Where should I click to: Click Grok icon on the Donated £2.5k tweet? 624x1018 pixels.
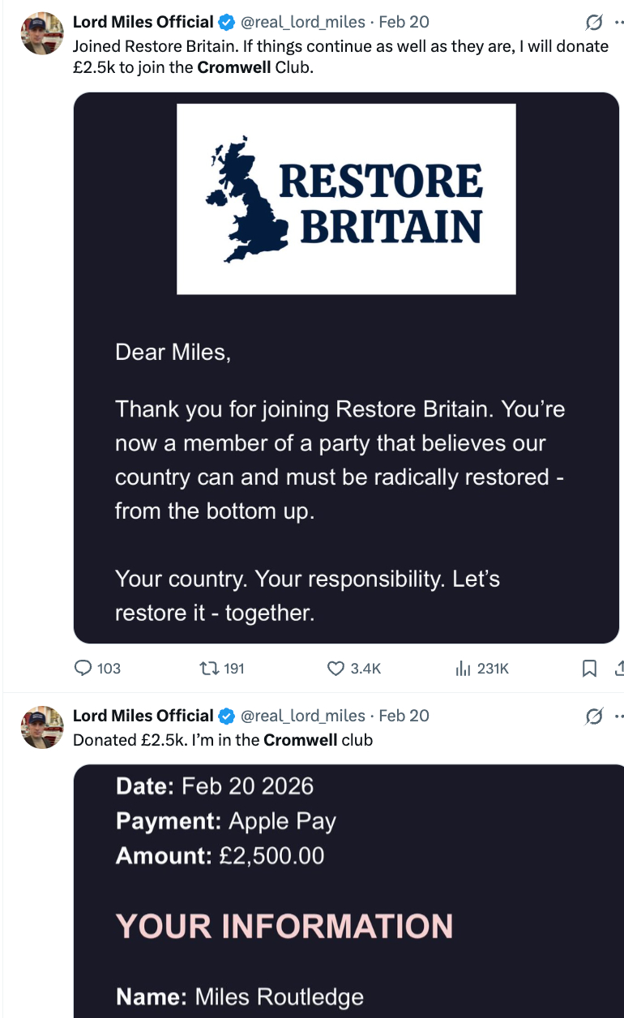pyautogui.click(x=594, y=716)
